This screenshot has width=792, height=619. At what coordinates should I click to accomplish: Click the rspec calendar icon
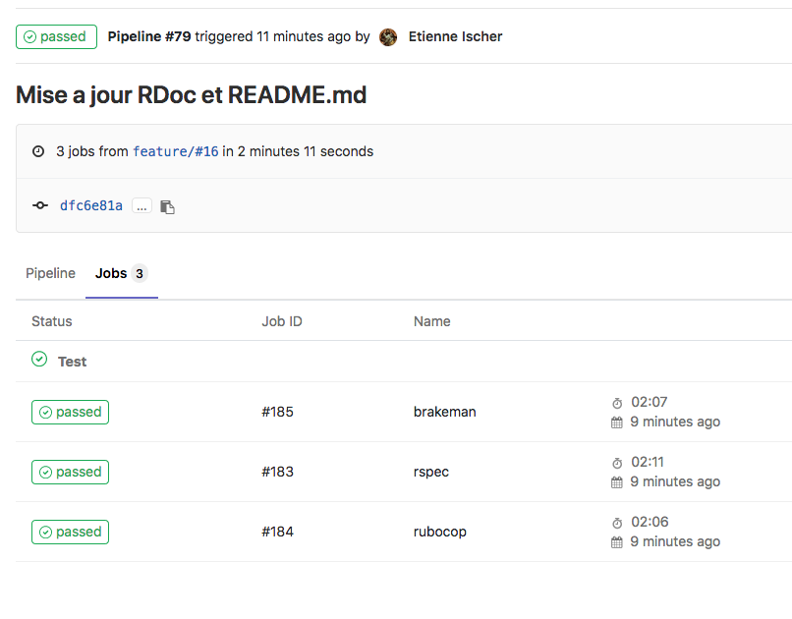pos(617,482)
